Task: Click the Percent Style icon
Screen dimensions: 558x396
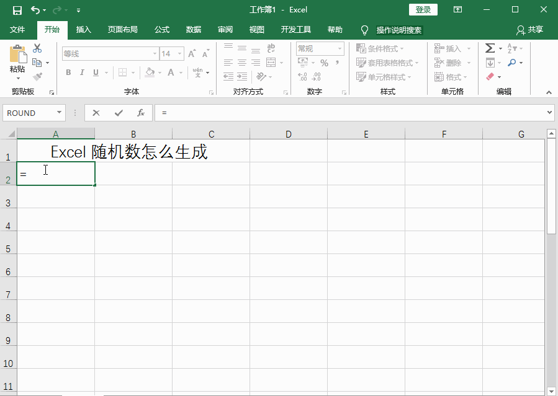Action: click(324, 63)
